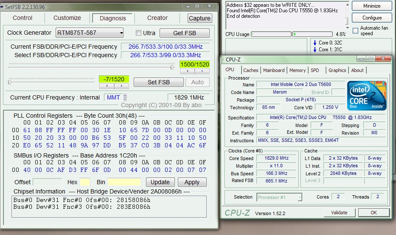Close the SetFSB window
396x235 pixels.
coord(209,6)
